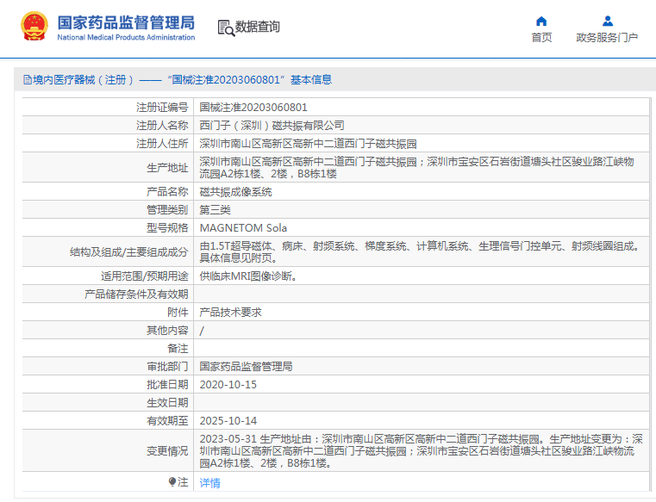Click the 型号规格 label
The width and height of the screenshot is (656, 502).
tap(167, 228)
